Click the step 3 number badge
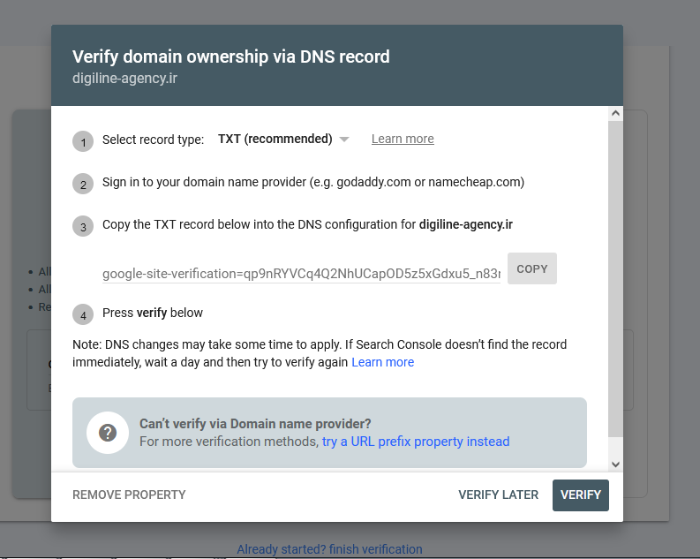Image resolution: width=700 pixels, height=559 pixels. pos(83,227)
